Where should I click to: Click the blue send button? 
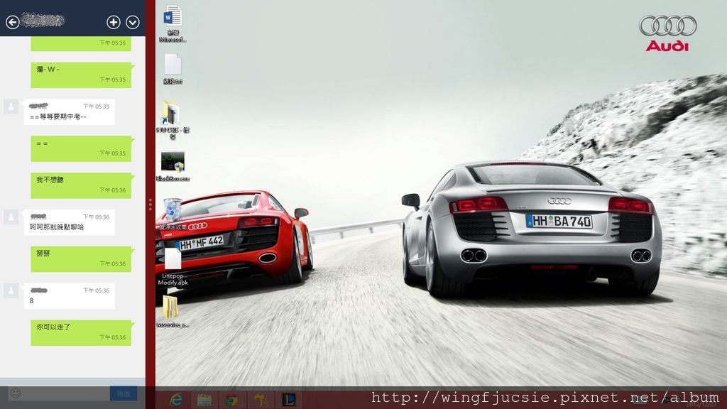pyautogui.click(x=124, y=393)
